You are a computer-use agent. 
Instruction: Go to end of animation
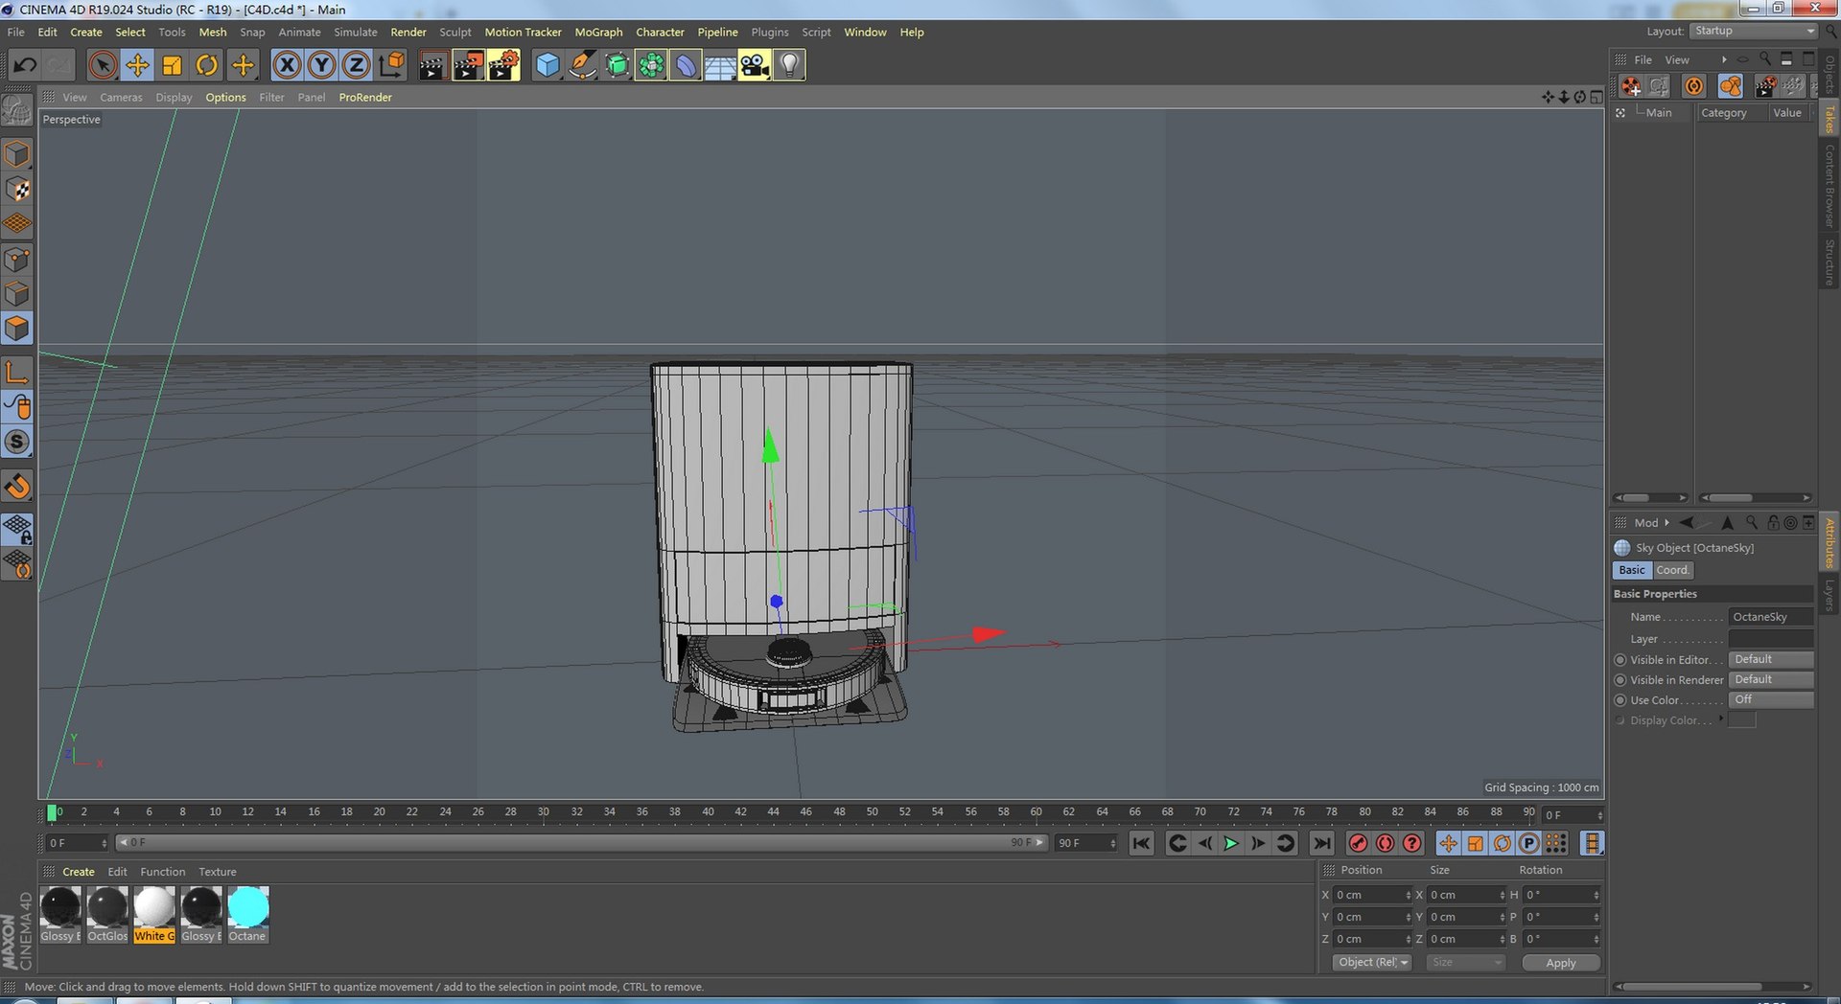1321,843
